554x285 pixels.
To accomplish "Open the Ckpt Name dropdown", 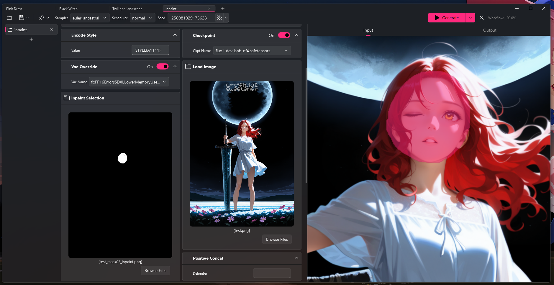I will [252, 51].
